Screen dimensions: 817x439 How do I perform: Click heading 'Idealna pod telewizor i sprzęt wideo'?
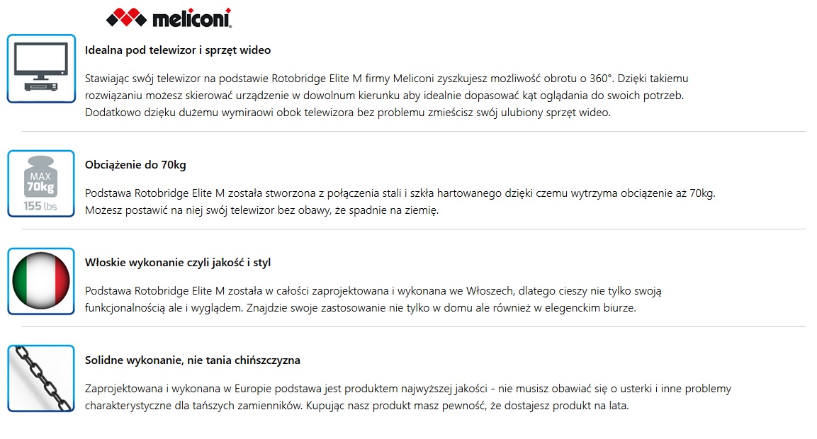[x=177, y=50]
